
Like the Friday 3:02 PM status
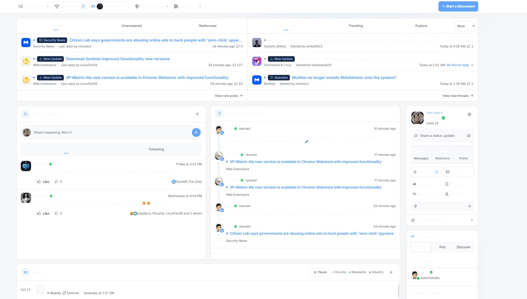[x=43, y=182]
